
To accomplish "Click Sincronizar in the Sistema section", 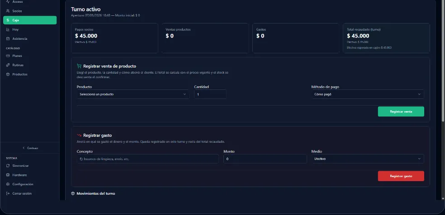I will (30, 166).
